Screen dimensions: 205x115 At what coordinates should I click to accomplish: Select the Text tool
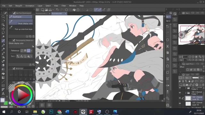click(x=3, y=94)
